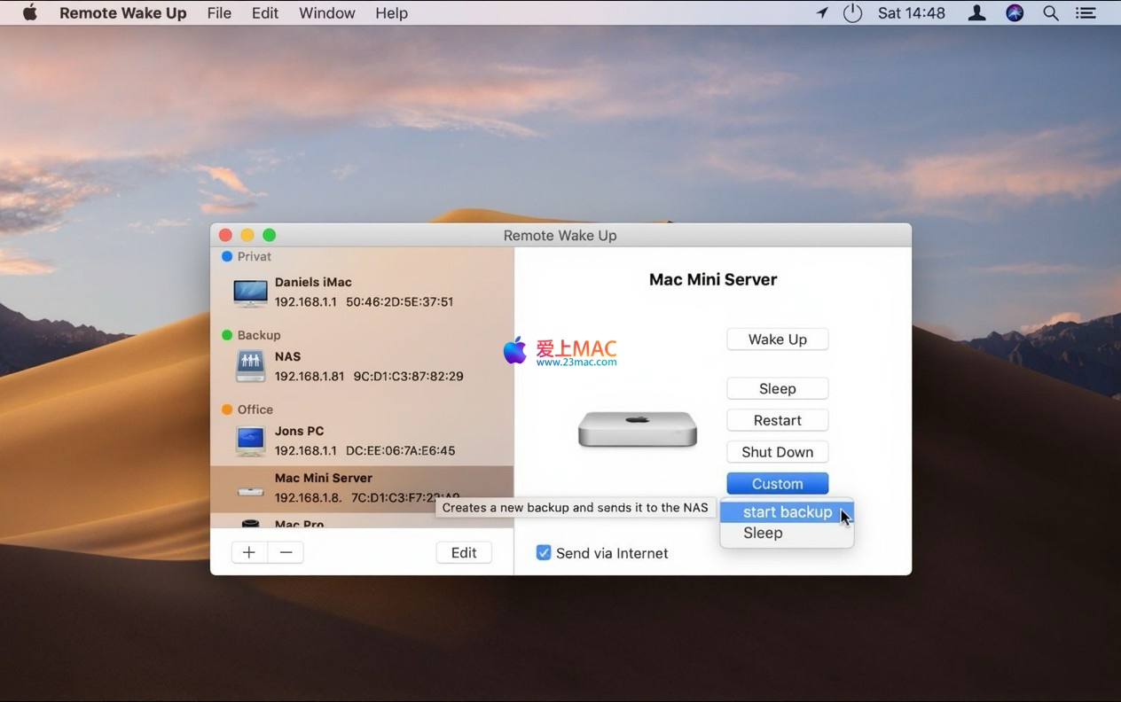Click the Edit button below device list
The image size is (1121, 702).
[464, 552]
